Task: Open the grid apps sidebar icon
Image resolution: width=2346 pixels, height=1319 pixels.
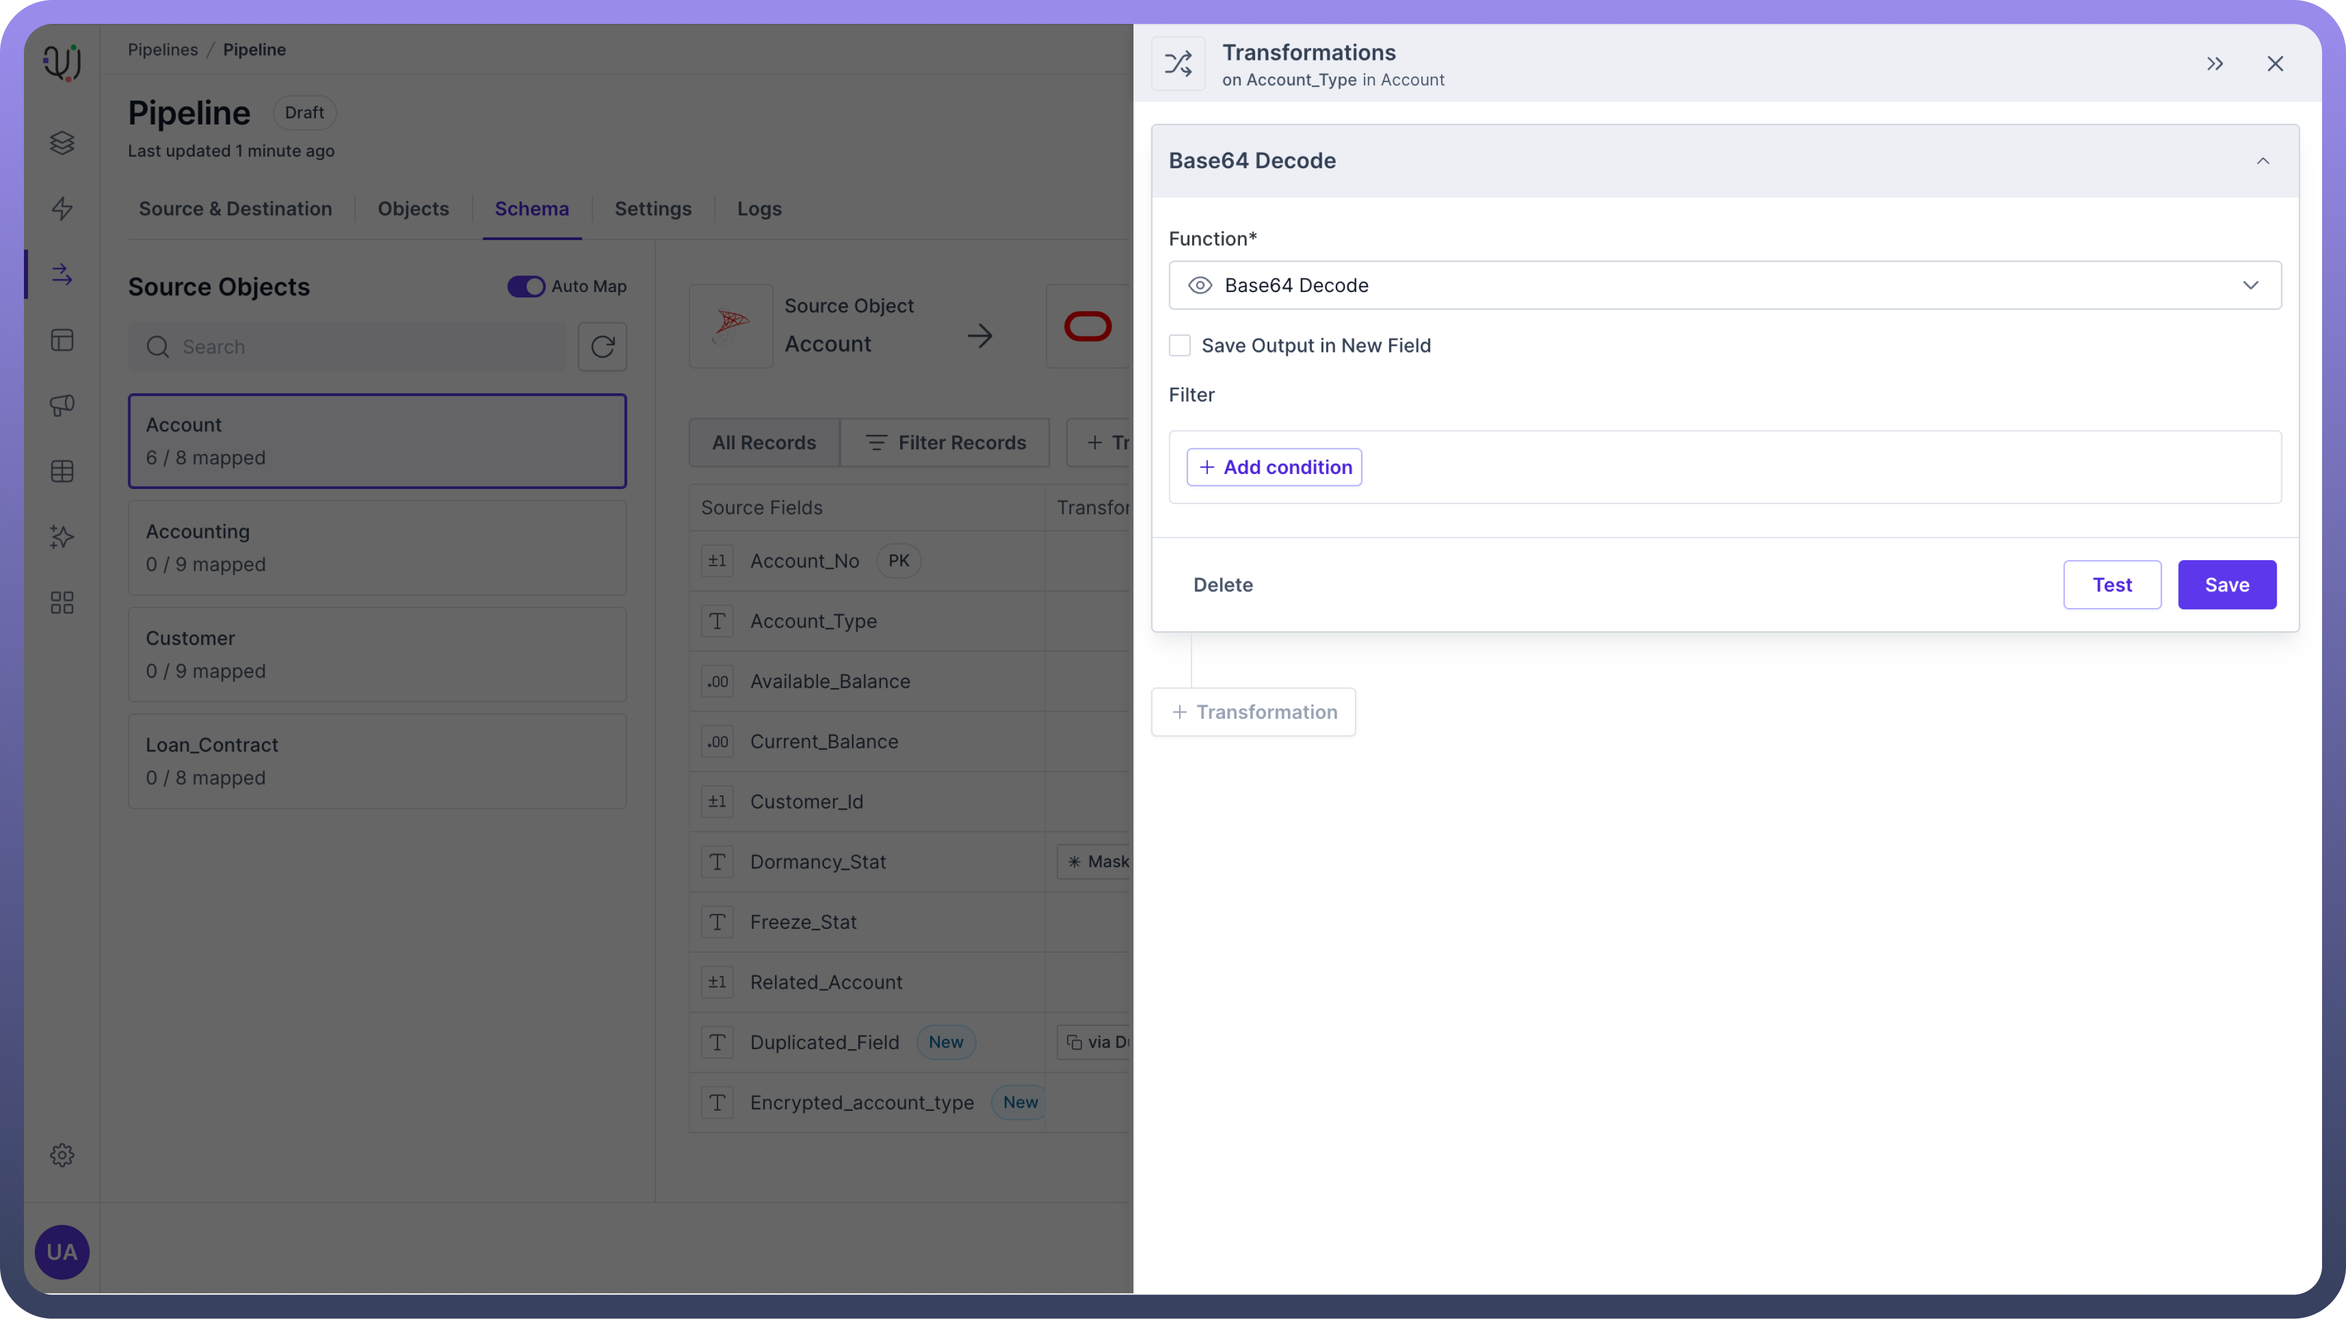Action: point(62,602)
